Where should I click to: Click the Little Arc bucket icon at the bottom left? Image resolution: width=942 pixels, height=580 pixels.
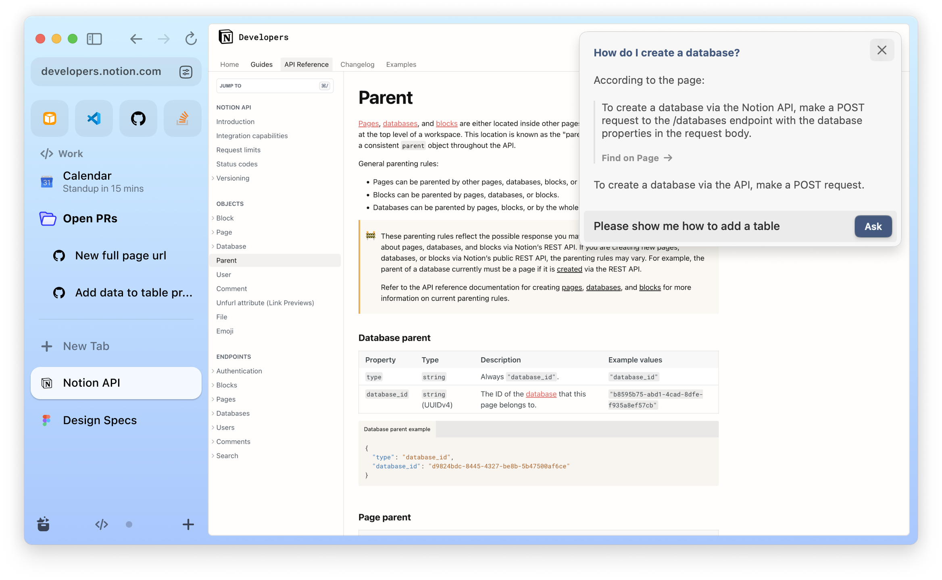coord(43,524)
